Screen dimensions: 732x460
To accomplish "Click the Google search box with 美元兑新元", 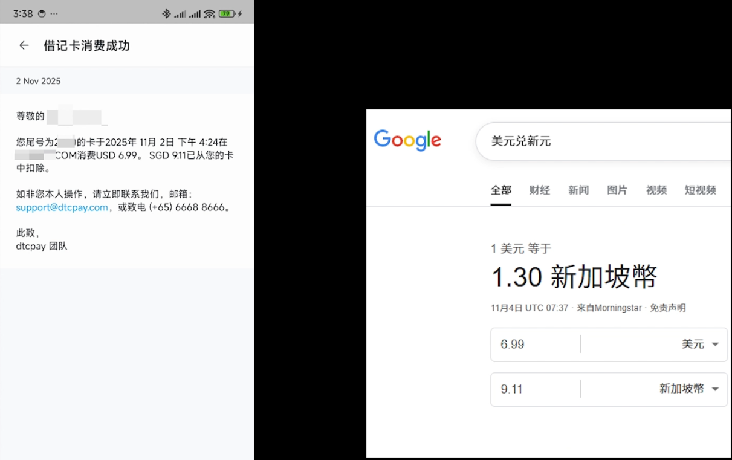I will pos(604,141).
